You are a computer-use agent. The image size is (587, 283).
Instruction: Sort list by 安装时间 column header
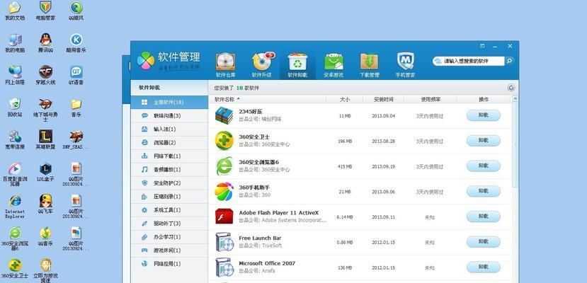tap(383, 100)
